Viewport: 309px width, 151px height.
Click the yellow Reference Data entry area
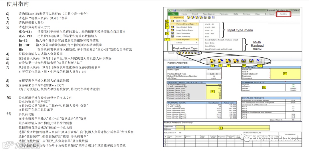click(x=285, y=74)
